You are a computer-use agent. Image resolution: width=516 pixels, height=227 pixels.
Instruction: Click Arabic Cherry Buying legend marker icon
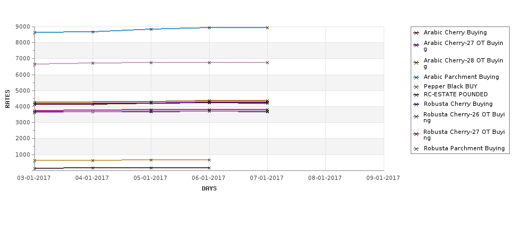(x=417, y=33)
